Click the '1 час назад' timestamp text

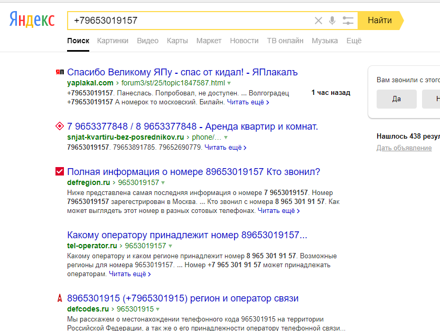point(331,93)
